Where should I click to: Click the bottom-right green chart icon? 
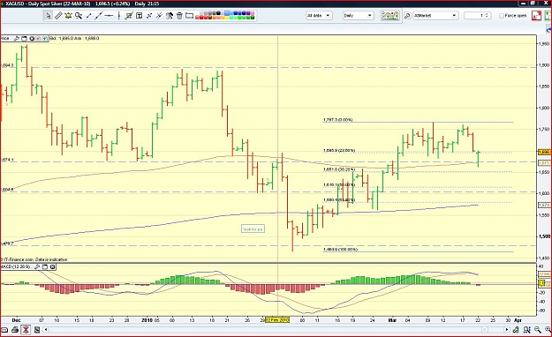(x=516, y=330)
